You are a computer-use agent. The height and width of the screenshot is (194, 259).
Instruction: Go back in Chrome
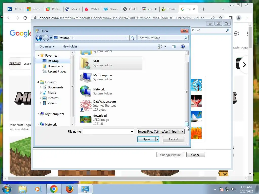[9, 18]
